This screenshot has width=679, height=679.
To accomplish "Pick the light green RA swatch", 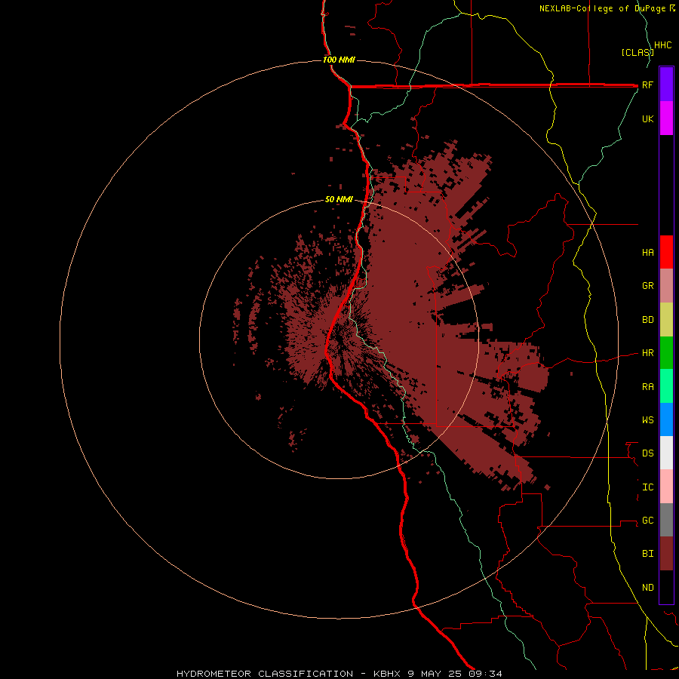I will [x=666, y=386].
